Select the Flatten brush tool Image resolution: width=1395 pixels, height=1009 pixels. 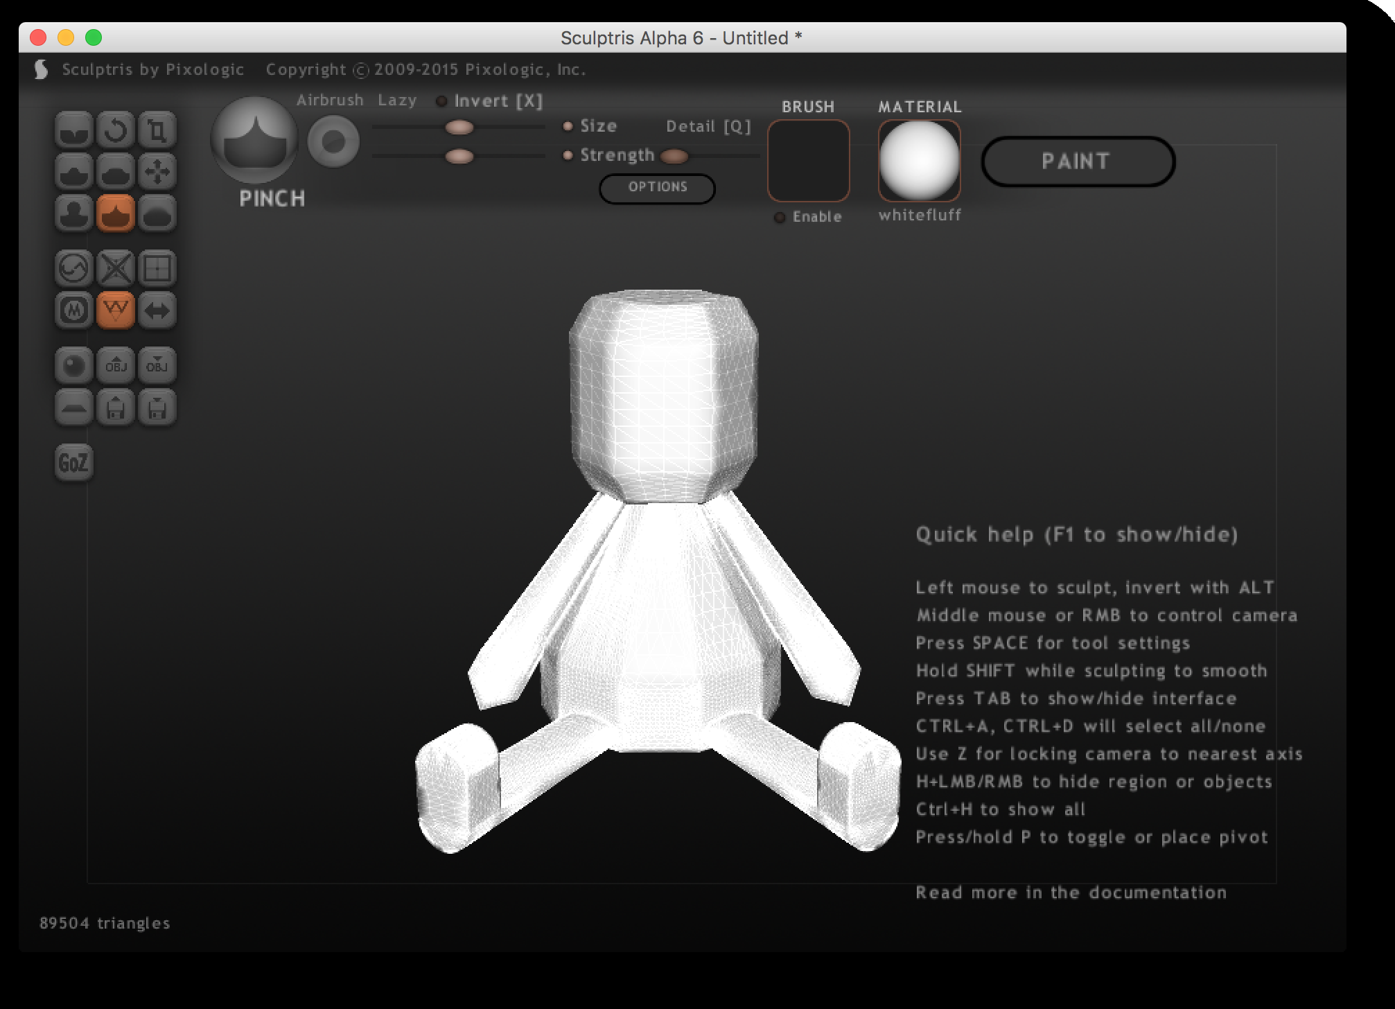(116, 171)
